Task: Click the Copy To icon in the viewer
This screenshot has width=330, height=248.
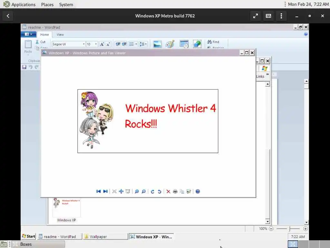Action: point(182,191)
